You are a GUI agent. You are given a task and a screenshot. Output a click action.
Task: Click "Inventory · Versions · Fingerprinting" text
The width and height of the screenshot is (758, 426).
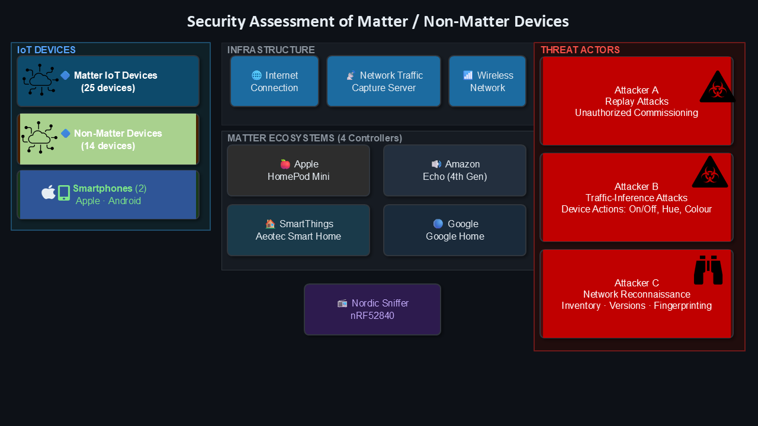pyautogui.click(x=637, y=306)
